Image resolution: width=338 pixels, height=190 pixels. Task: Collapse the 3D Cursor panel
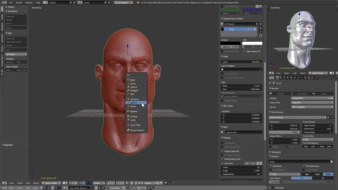coord(227,106)
